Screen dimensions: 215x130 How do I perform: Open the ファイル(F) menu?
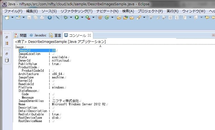pyautogui.click(x=13, y=11)
